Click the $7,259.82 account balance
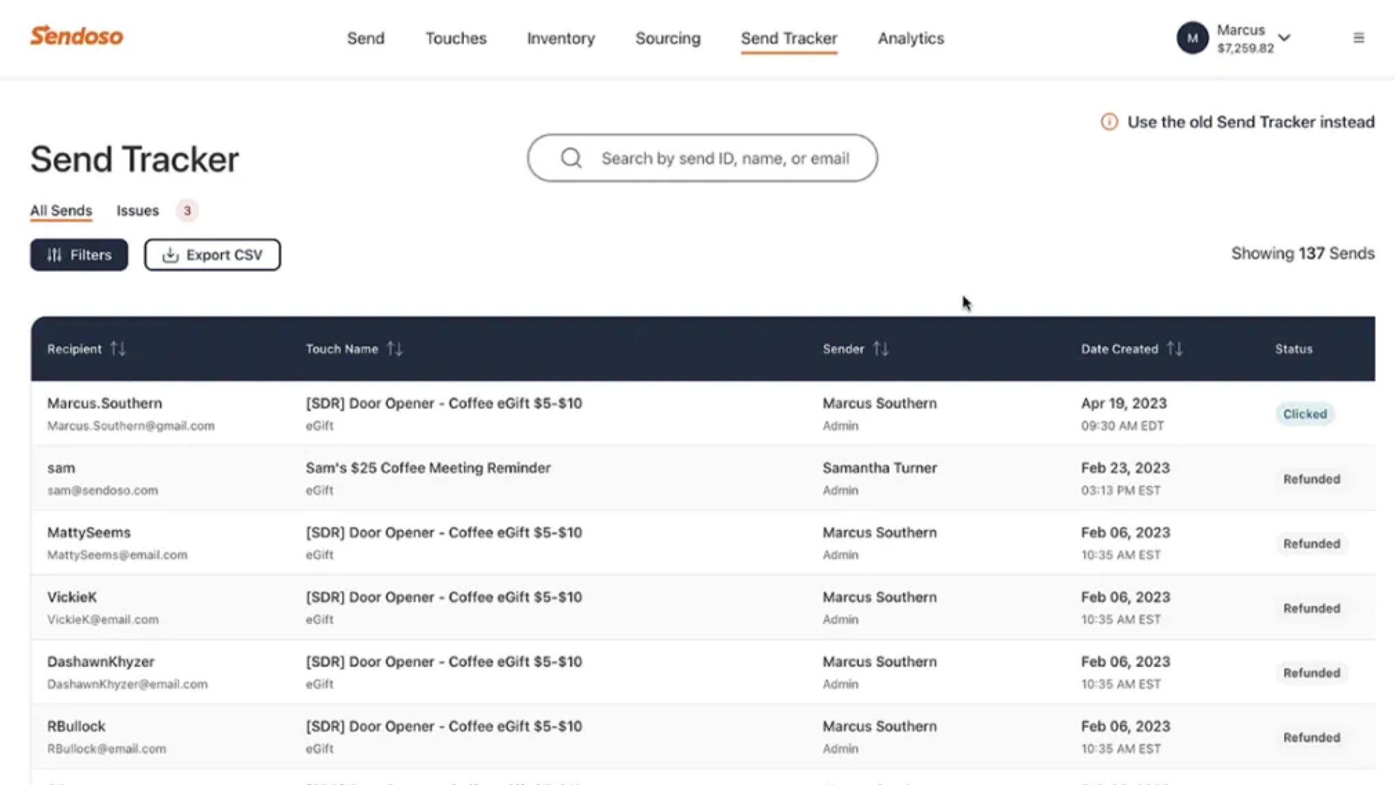1395x785 pixels. 1245,48
